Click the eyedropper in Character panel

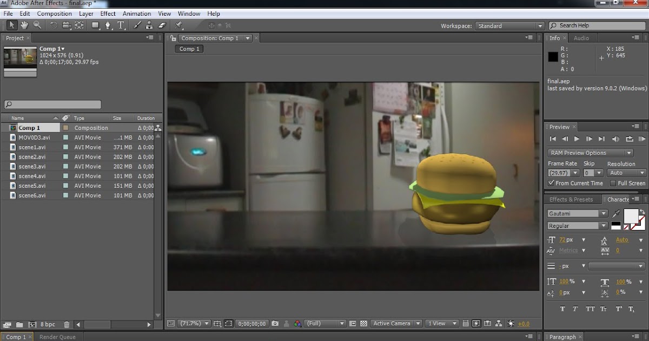coord(616,214)
